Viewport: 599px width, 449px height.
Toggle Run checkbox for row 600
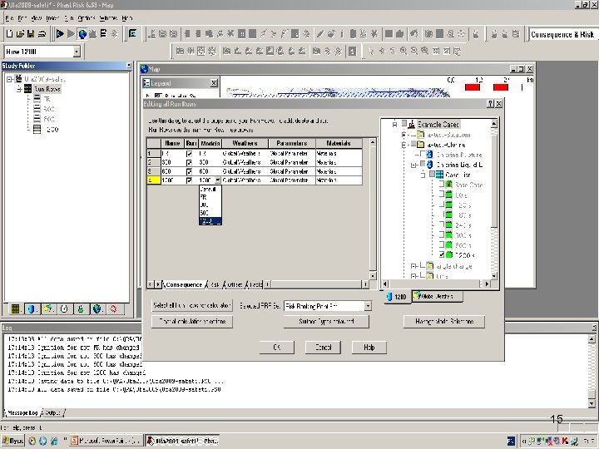coord(189,171)
